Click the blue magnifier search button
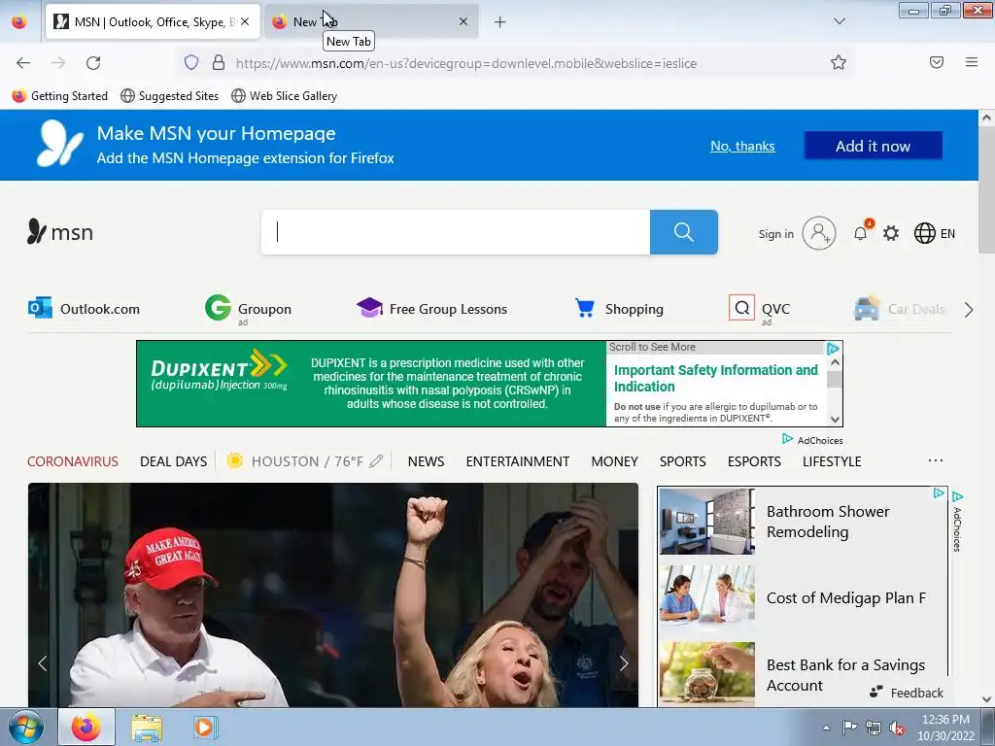The height and width of the screenshot is (746, 995). tap(684, 232)
